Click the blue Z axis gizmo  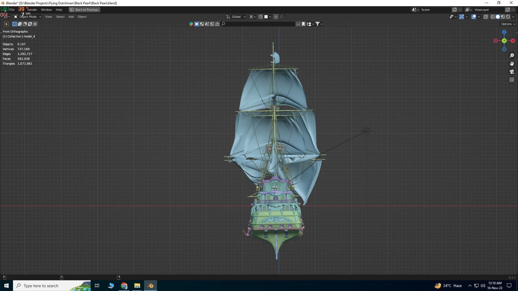pos(504,32)
